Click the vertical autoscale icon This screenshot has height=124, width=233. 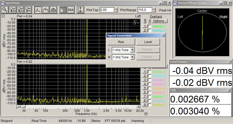tap(80, 10)
